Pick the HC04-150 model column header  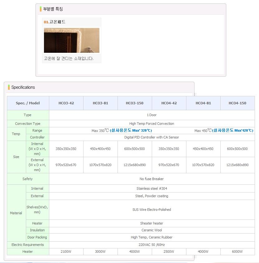coord(237,103)
